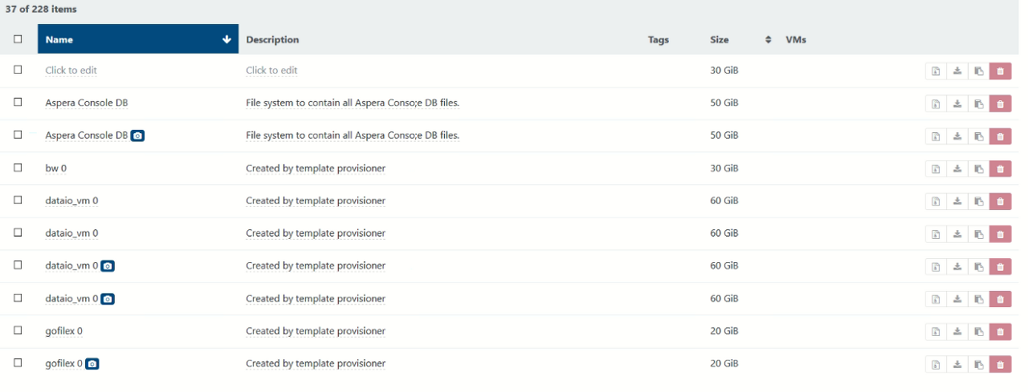Click the Name column header label
The image size is (1028, 392).
click(59, 39)
